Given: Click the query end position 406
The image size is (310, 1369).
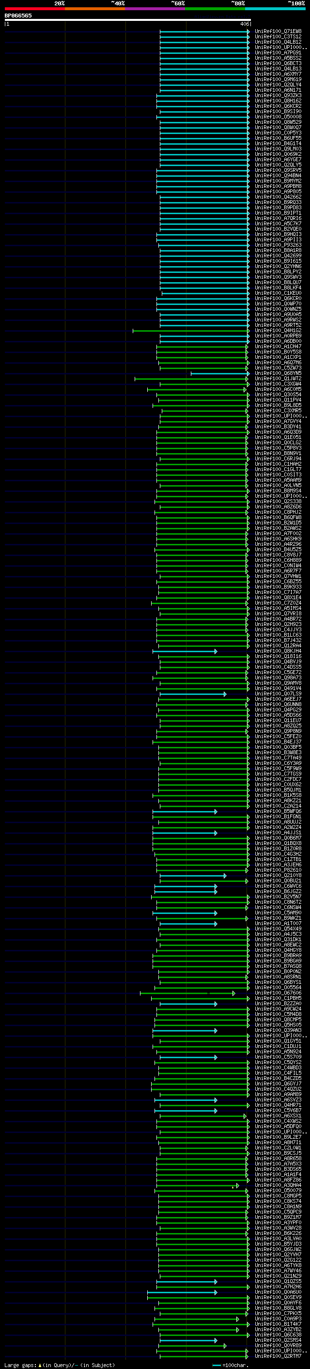Looking at the screenshot, I should coord(244,24).
